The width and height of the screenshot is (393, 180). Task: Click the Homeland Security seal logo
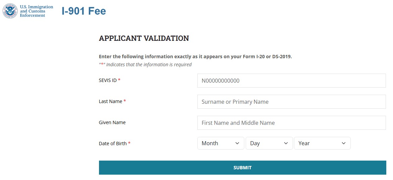[x=10, y=11]
